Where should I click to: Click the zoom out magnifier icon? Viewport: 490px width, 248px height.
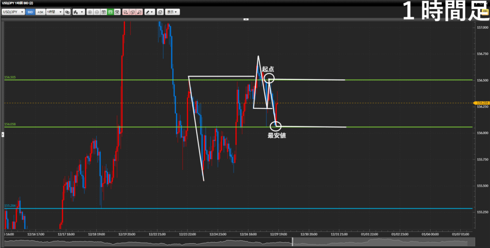(97, 12)
